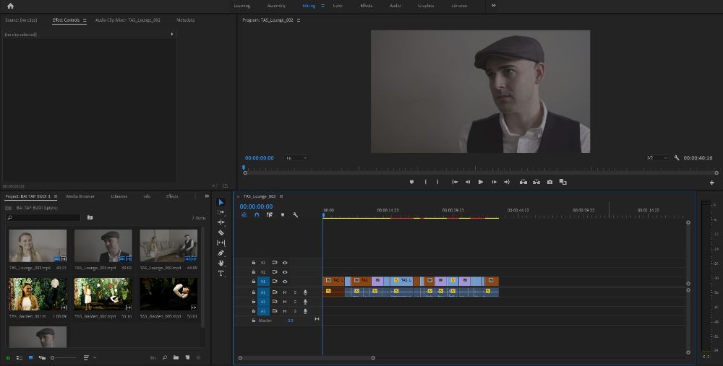
Task: Select the Type tool
Action: [x=221, y=273]
